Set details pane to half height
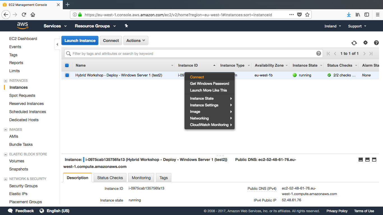383x215 pixels. 367,160
